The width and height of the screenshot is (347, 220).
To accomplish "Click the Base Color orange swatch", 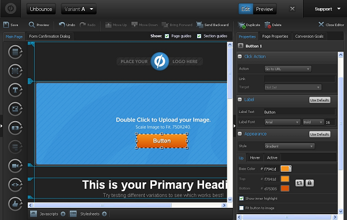I will [286, 169].
